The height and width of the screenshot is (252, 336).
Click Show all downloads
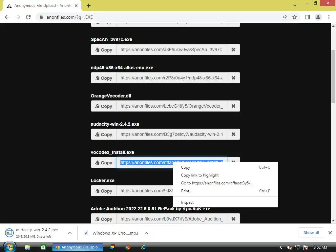click(311, 233)
